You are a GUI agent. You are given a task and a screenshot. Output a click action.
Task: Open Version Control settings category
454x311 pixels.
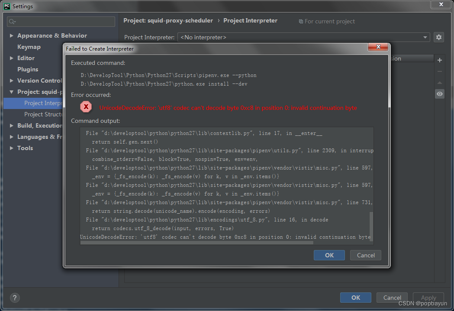coord(40,81)
